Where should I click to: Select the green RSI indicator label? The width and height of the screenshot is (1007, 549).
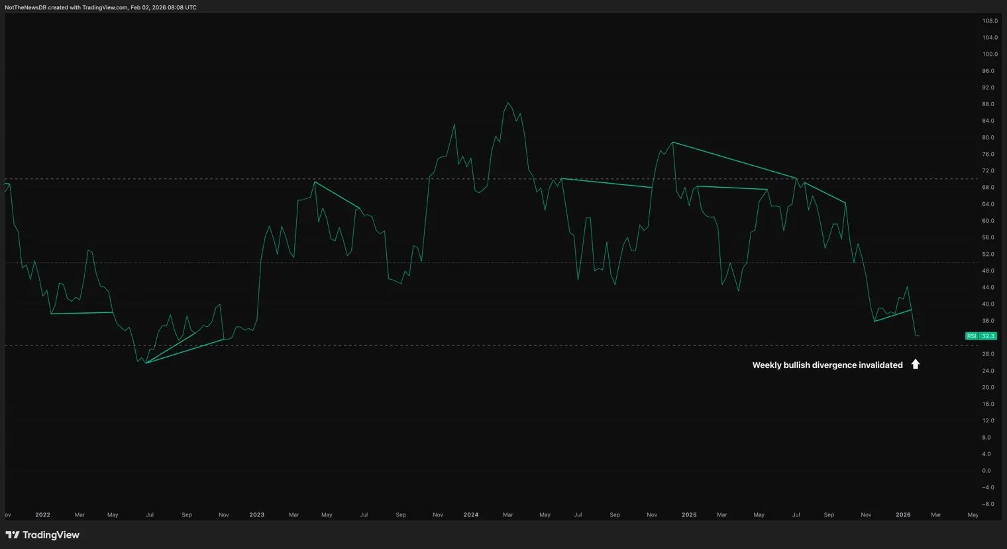coord(971,336)
